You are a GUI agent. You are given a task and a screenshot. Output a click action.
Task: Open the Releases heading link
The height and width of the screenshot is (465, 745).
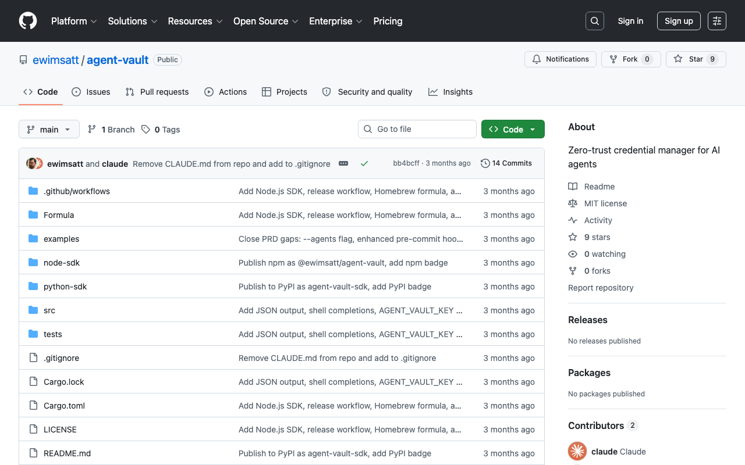(x=588, y=320)
